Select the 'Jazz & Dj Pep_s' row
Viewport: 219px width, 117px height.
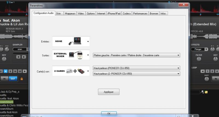10,92
